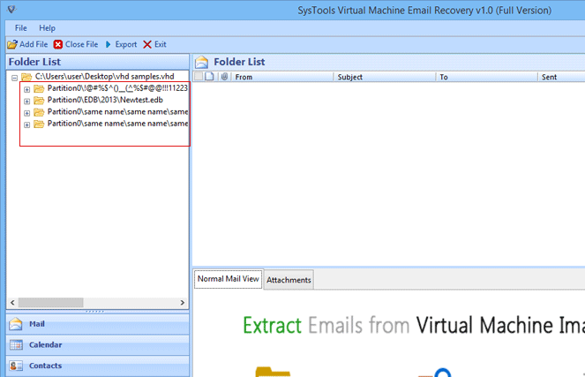585x377 pixels.
Task: Click folder icon of vhd samples.vhd root
Action: (x=26, y=77)
